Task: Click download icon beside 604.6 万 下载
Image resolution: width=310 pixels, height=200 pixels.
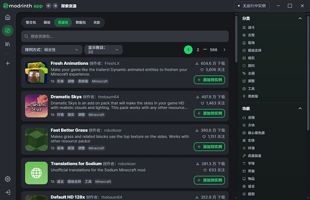Action: (197, 63)
